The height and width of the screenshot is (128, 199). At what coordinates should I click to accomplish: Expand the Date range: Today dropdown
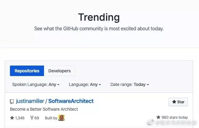130,84
